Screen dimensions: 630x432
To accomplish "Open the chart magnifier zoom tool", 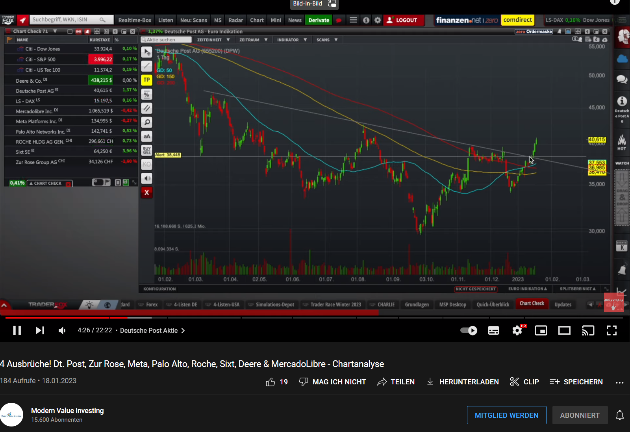I will (146, 122).
